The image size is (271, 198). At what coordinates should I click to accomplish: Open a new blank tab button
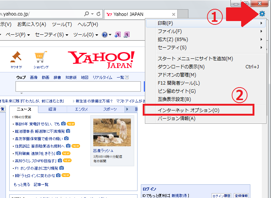183,14
